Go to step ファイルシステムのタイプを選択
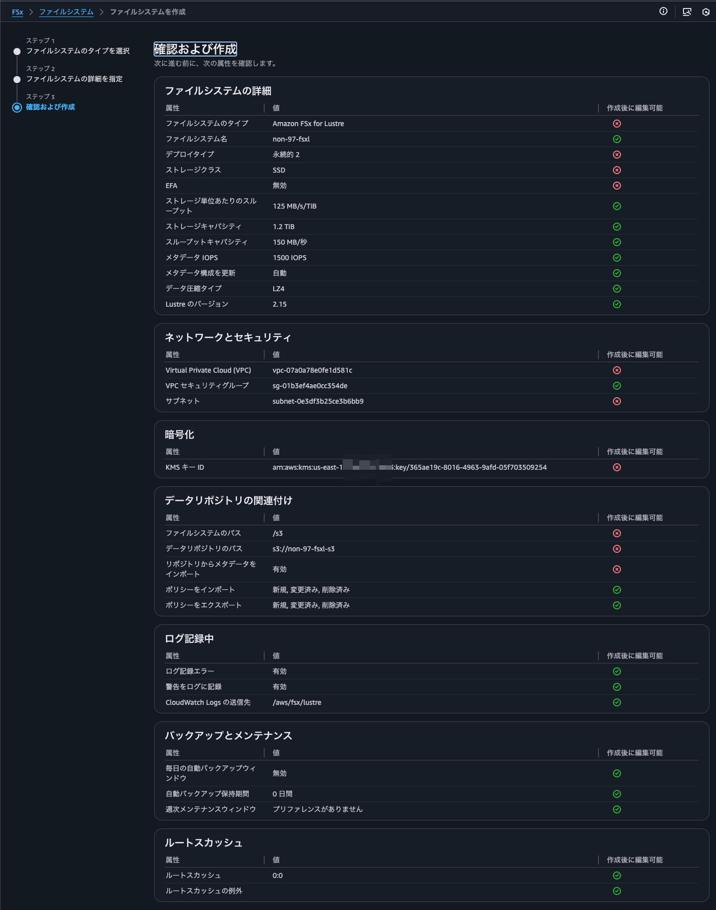 (x=78, y=51)
